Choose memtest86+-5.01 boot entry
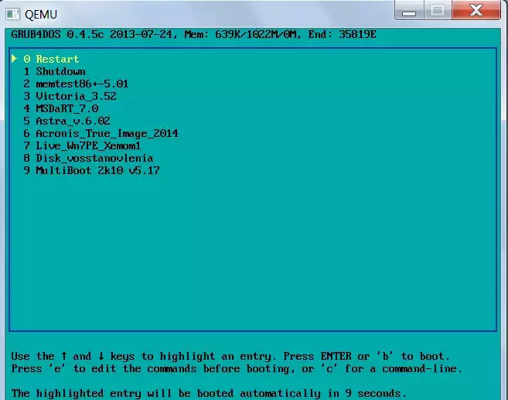508x400 pixels. click(x=76, y=84)
